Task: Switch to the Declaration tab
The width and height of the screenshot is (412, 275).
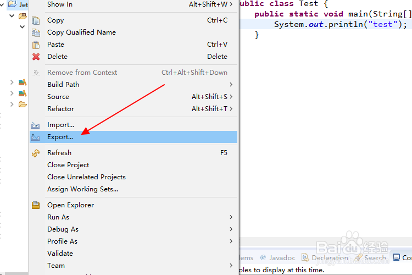Action: (x=325, y=257)
